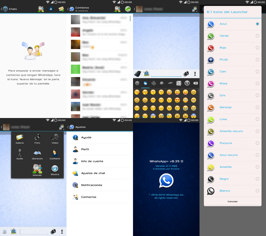Image resolution: width=266 pixels, height=236 pixels.
Task: Insert the kiss-with-heart emoji
Action: (x=137, y=92)
